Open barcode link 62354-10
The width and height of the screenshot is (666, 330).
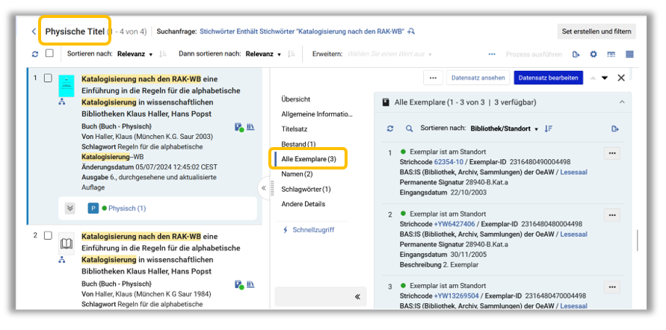pyautogui.click(x=449, y=161)
